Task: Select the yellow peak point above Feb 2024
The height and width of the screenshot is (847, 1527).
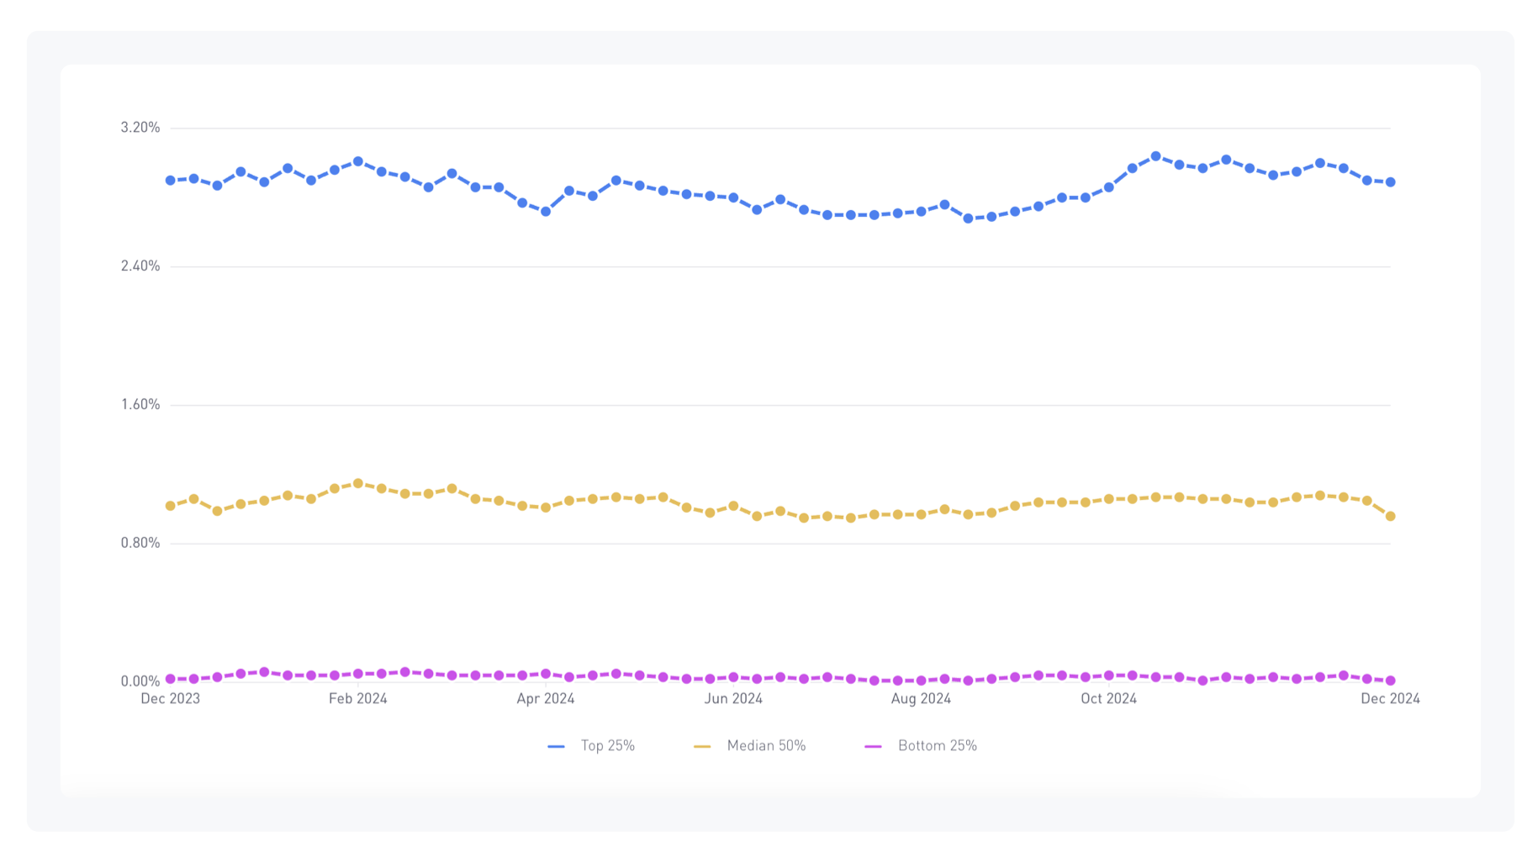Action: point(358,483)
